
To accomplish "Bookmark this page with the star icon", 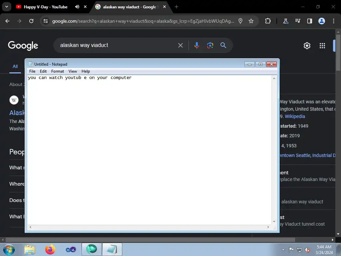I will click(251, 21).
